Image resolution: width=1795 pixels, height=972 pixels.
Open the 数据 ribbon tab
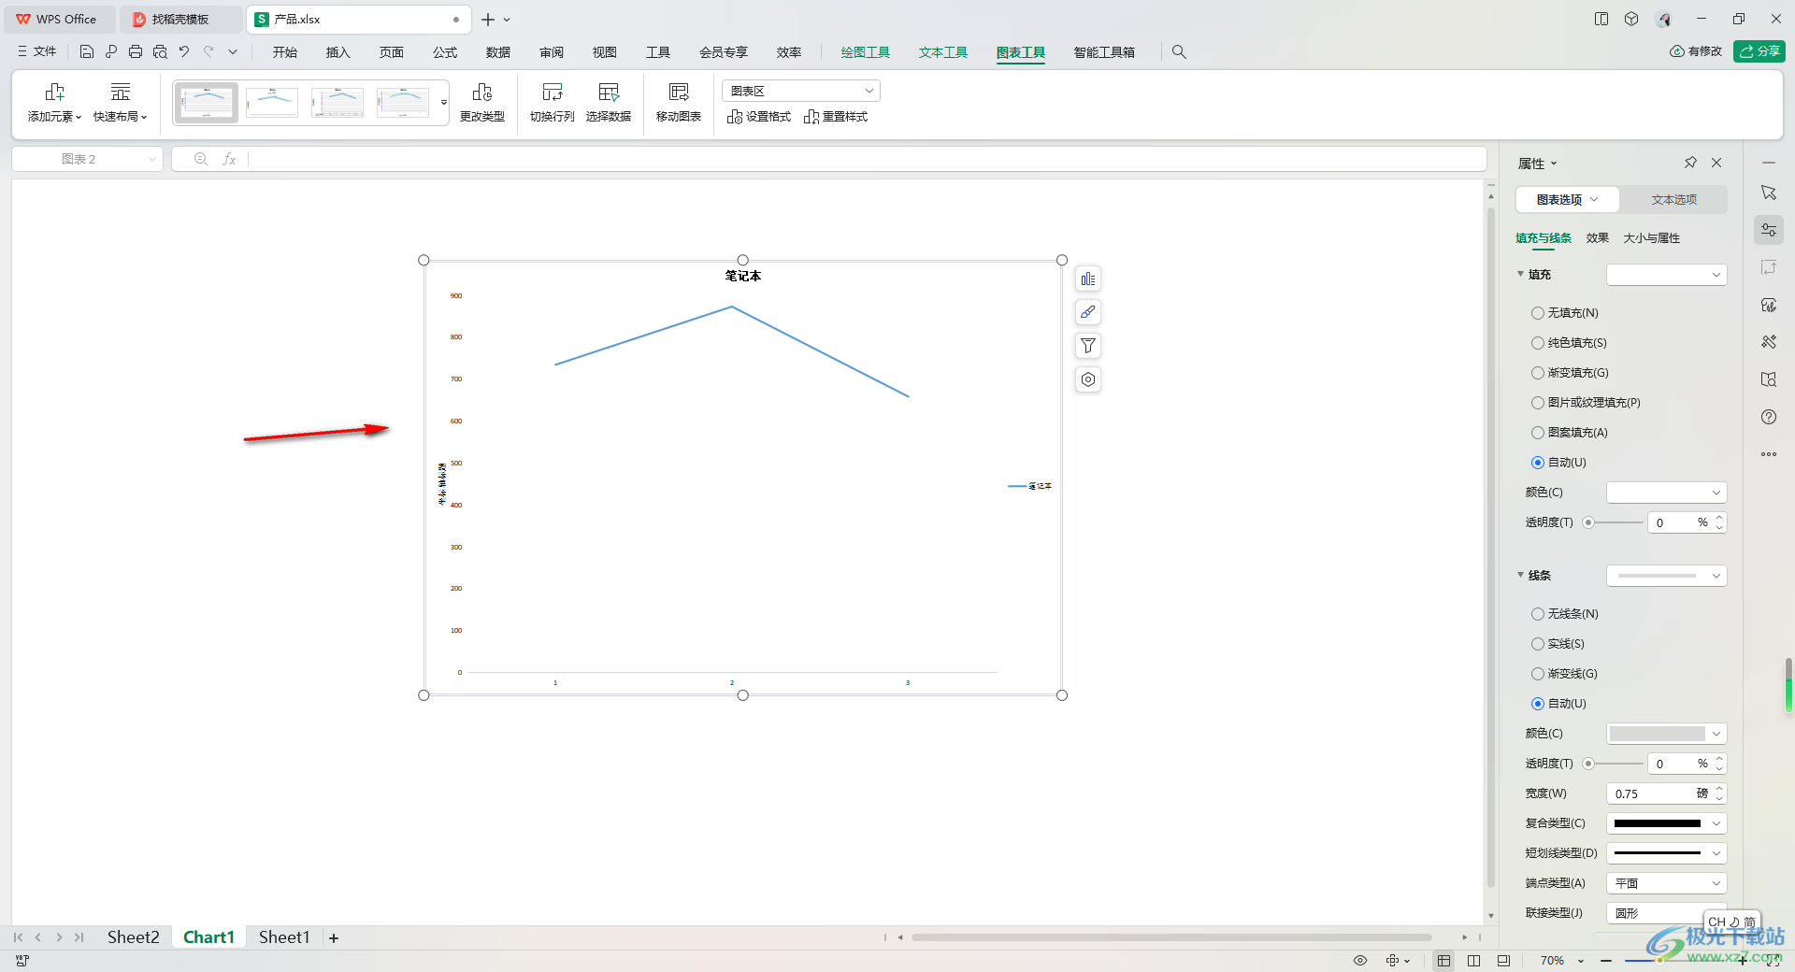point(498,52)
